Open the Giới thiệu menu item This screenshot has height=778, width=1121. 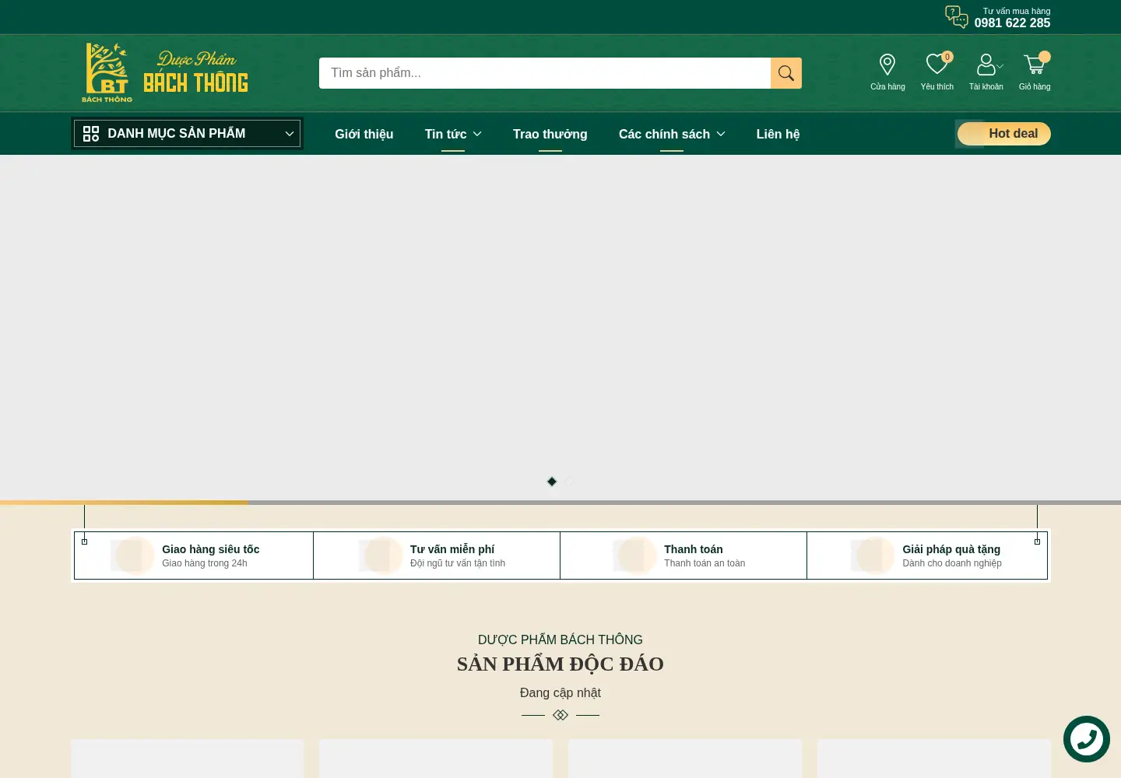tap(364, 134)
